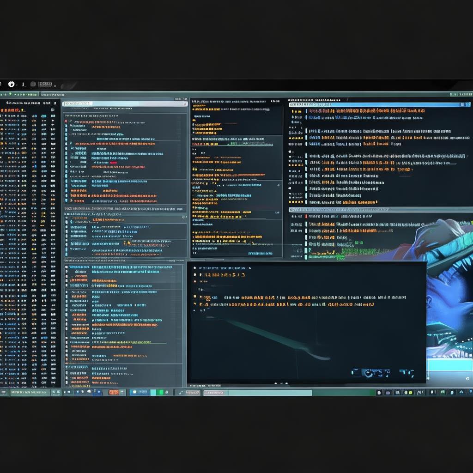
Task: Click the up-arrow icon near the tray's right end
Action: (461, 392)
